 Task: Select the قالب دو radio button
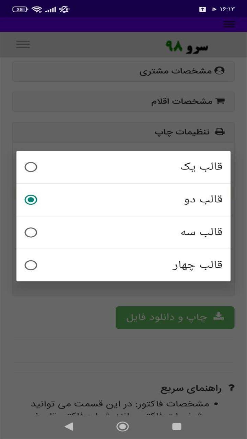tap(31, 200)
